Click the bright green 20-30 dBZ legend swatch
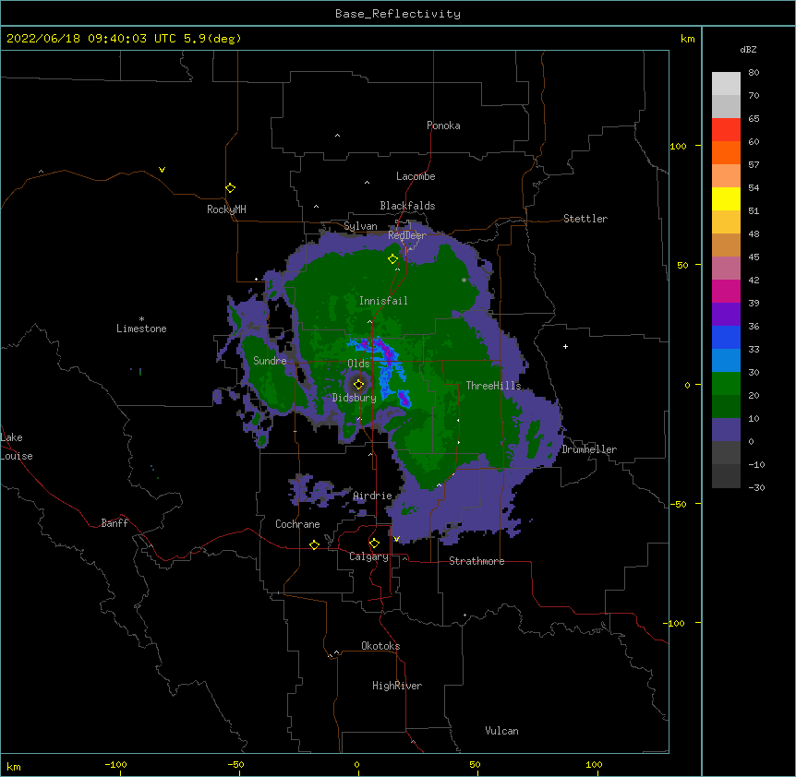This screenshot has height=777, width=796. click(726, 384)
